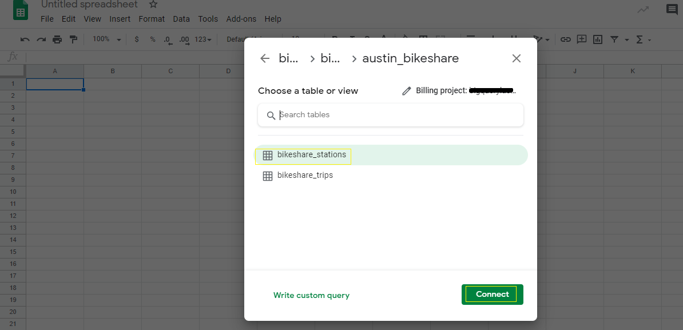The image size is (683, 330).
Task: Click the back arrow in the dialog header
Action: [x=265, y=58]
